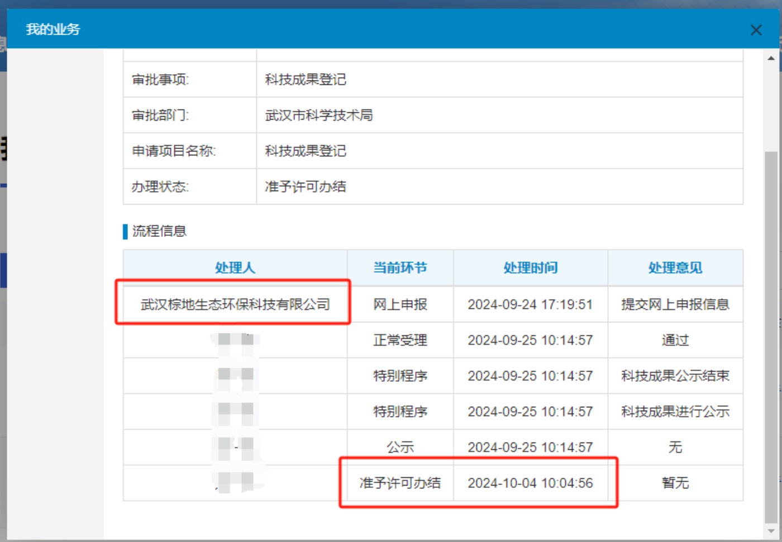Viewport: 782px width, 542px height.
Task: Close the 我的业务 dialog
Action: click(x=756, y=30)
